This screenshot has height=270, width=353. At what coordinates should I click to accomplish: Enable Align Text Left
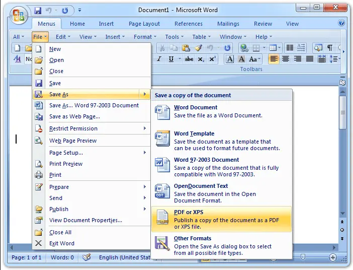(274, 59)
